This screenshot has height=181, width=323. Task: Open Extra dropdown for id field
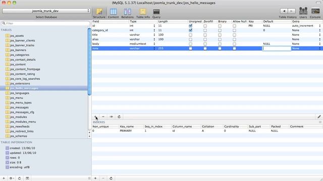[x=319, y=26]
